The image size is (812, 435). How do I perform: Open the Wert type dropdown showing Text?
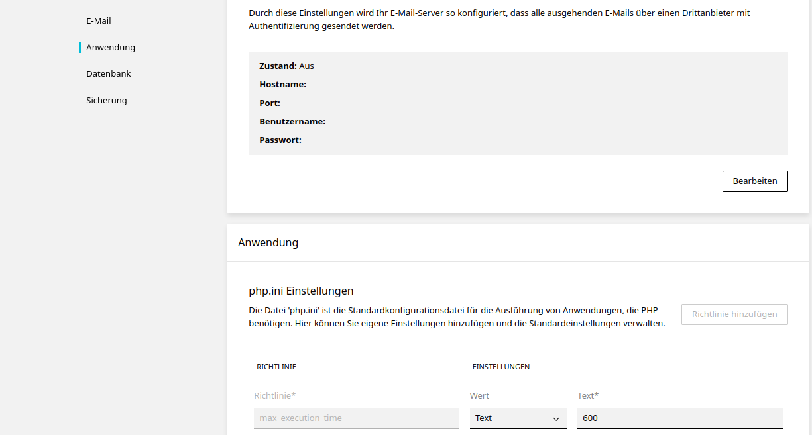(518, 418)
